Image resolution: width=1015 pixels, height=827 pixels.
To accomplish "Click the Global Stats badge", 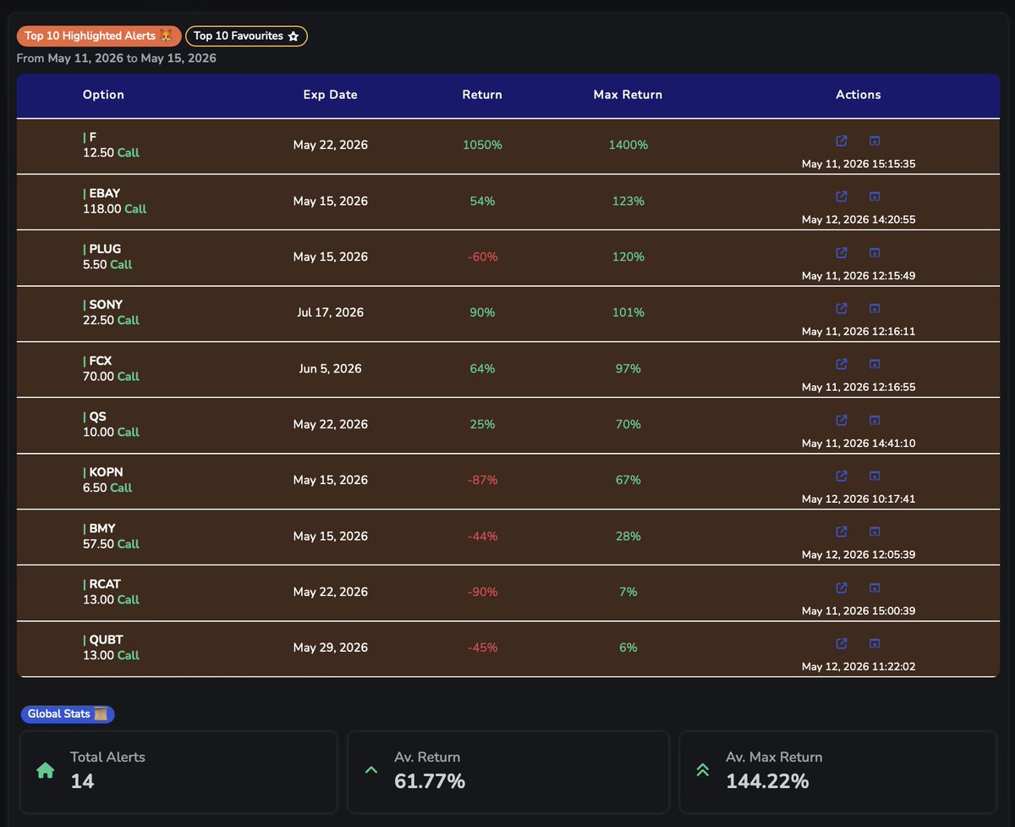I will 68,714.
